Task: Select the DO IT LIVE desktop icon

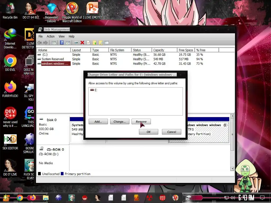Action: tap(10, 168)
